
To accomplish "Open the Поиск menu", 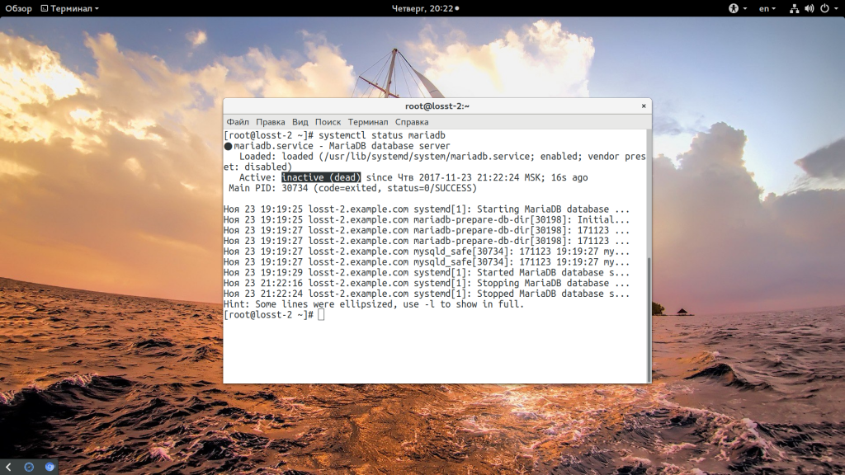I will (328, 122).
